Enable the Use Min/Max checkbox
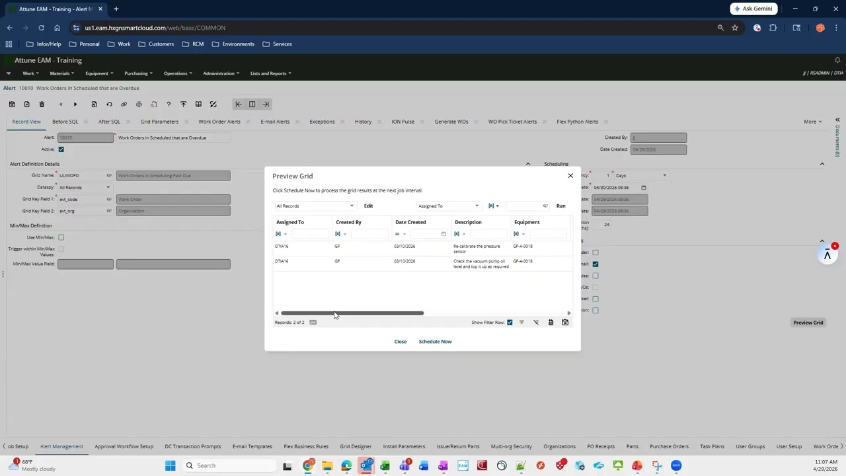 (x=61, y=237)
